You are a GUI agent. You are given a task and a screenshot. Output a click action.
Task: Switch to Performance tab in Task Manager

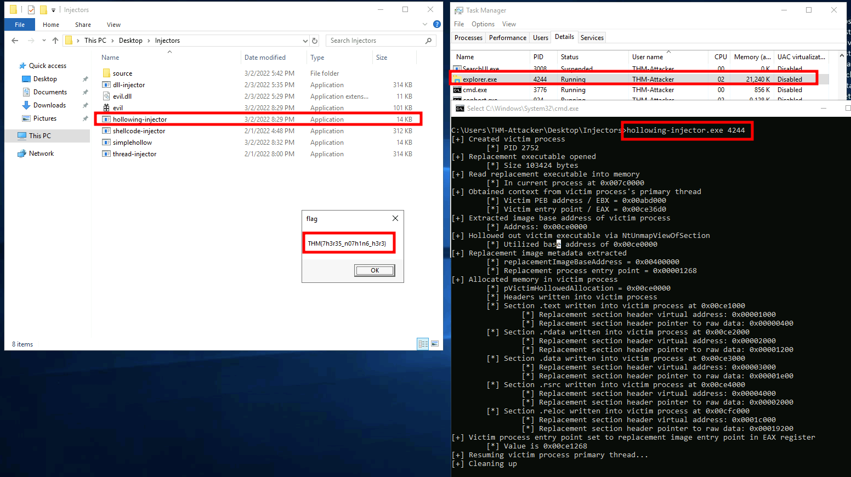[x=508, y=38]
